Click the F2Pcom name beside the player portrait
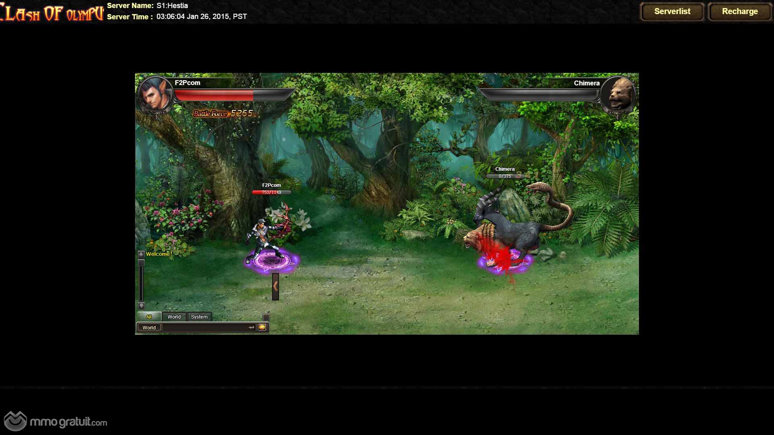This screenshot has height=435, width=774. point(187,83)
